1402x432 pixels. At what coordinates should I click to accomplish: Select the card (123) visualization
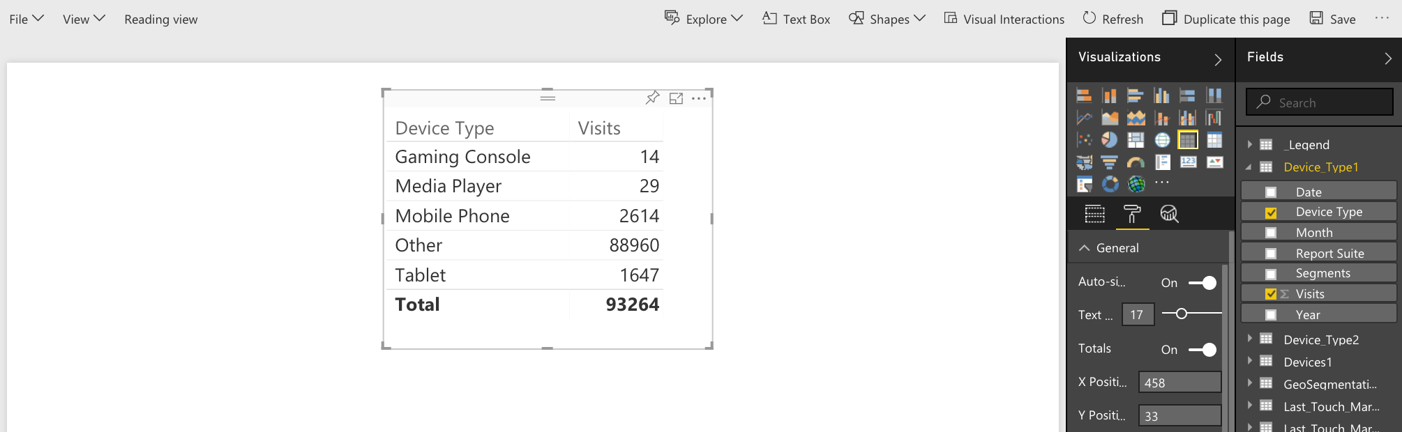tap(1189, 162)
